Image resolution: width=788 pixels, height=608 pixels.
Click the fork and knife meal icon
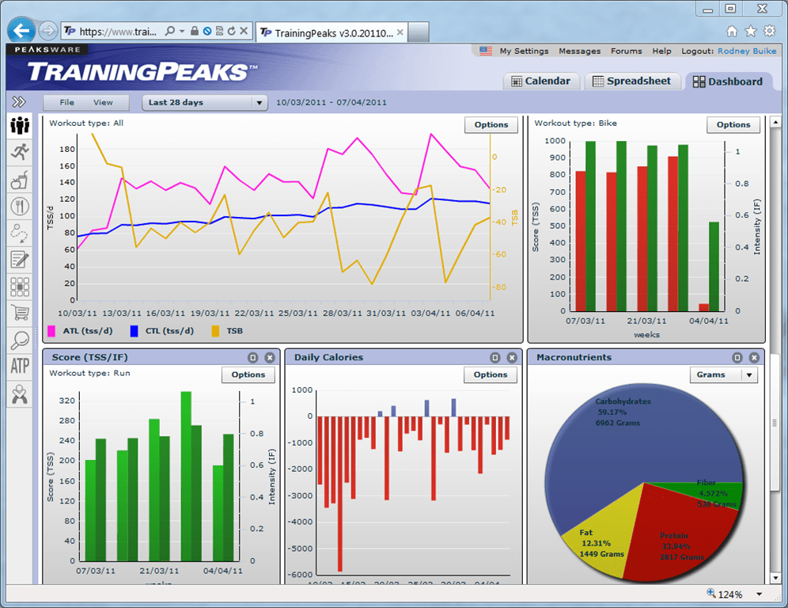point(20,206)
